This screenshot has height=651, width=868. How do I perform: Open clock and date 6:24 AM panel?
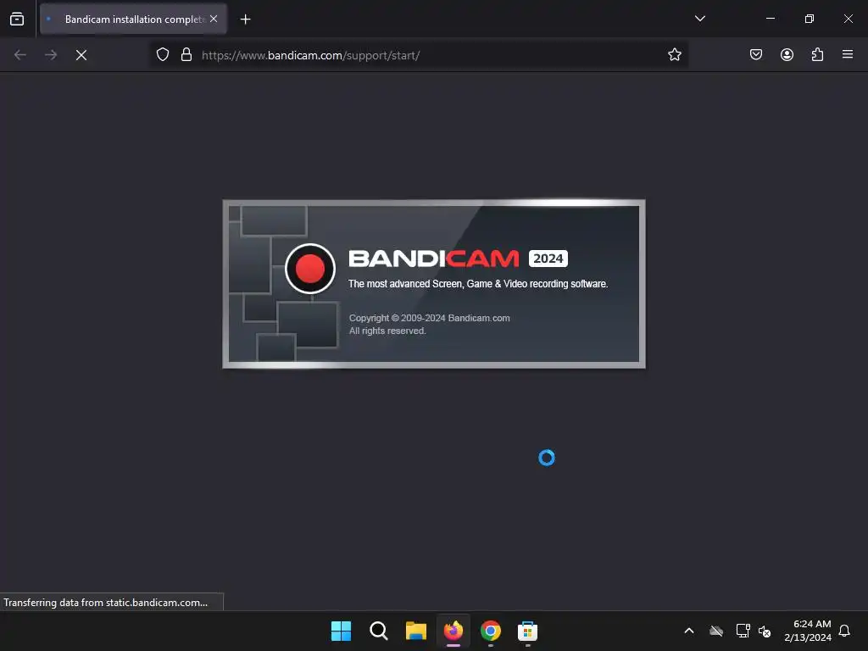[808, 631]
